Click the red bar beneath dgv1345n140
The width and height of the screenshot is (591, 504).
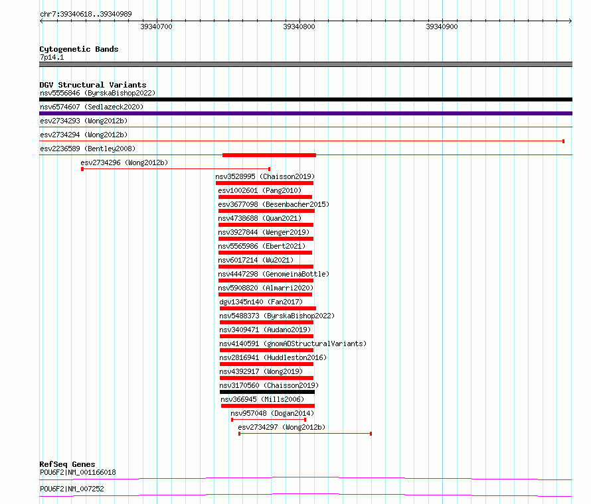pyautogui.click(x=268, y=308)
